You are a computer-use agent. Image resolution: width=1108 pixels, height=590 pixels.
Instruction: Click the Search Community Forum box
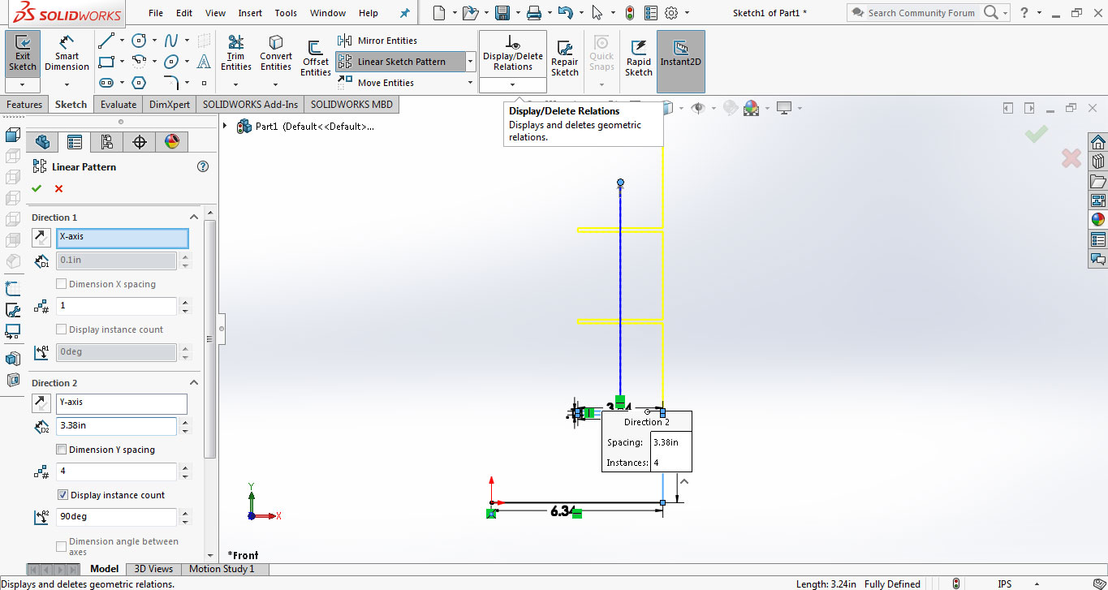point(921,13)
